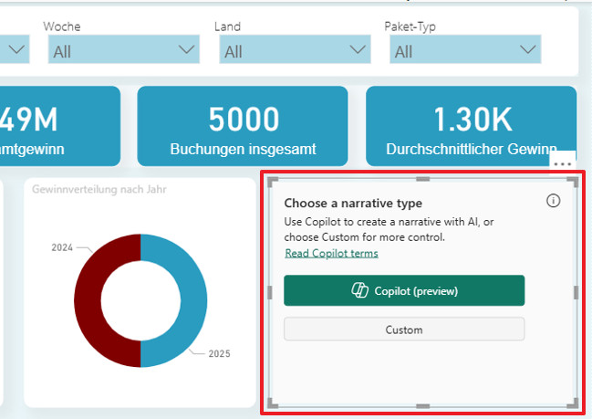Select the Gesamtgewinn card showing 49M
Image resolution: width=592 pixels, height=419 pixels.
pos(60,126)
